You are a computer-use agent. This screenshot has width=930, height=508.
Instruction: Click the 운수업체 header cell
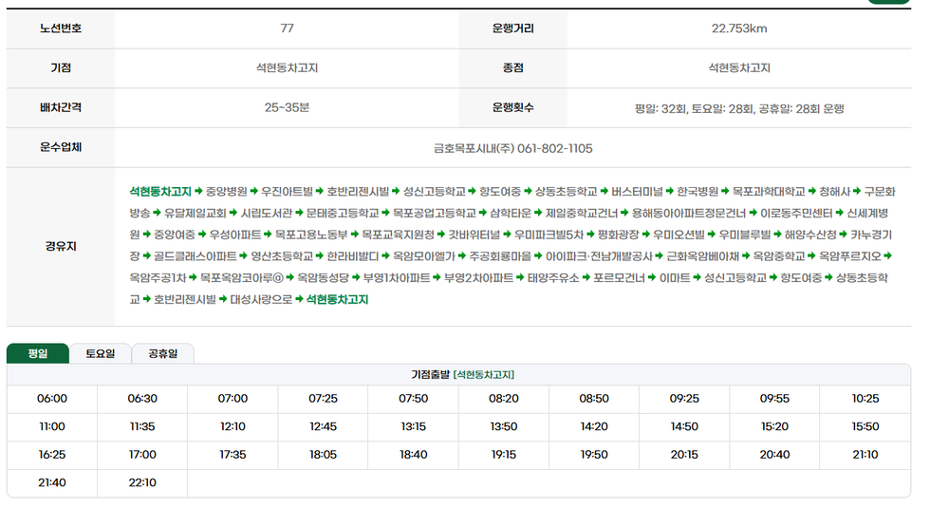click(61, 148)
